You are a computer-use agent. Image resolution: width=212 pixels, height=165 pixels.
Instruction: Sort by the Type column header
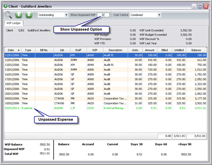(28, 50)
